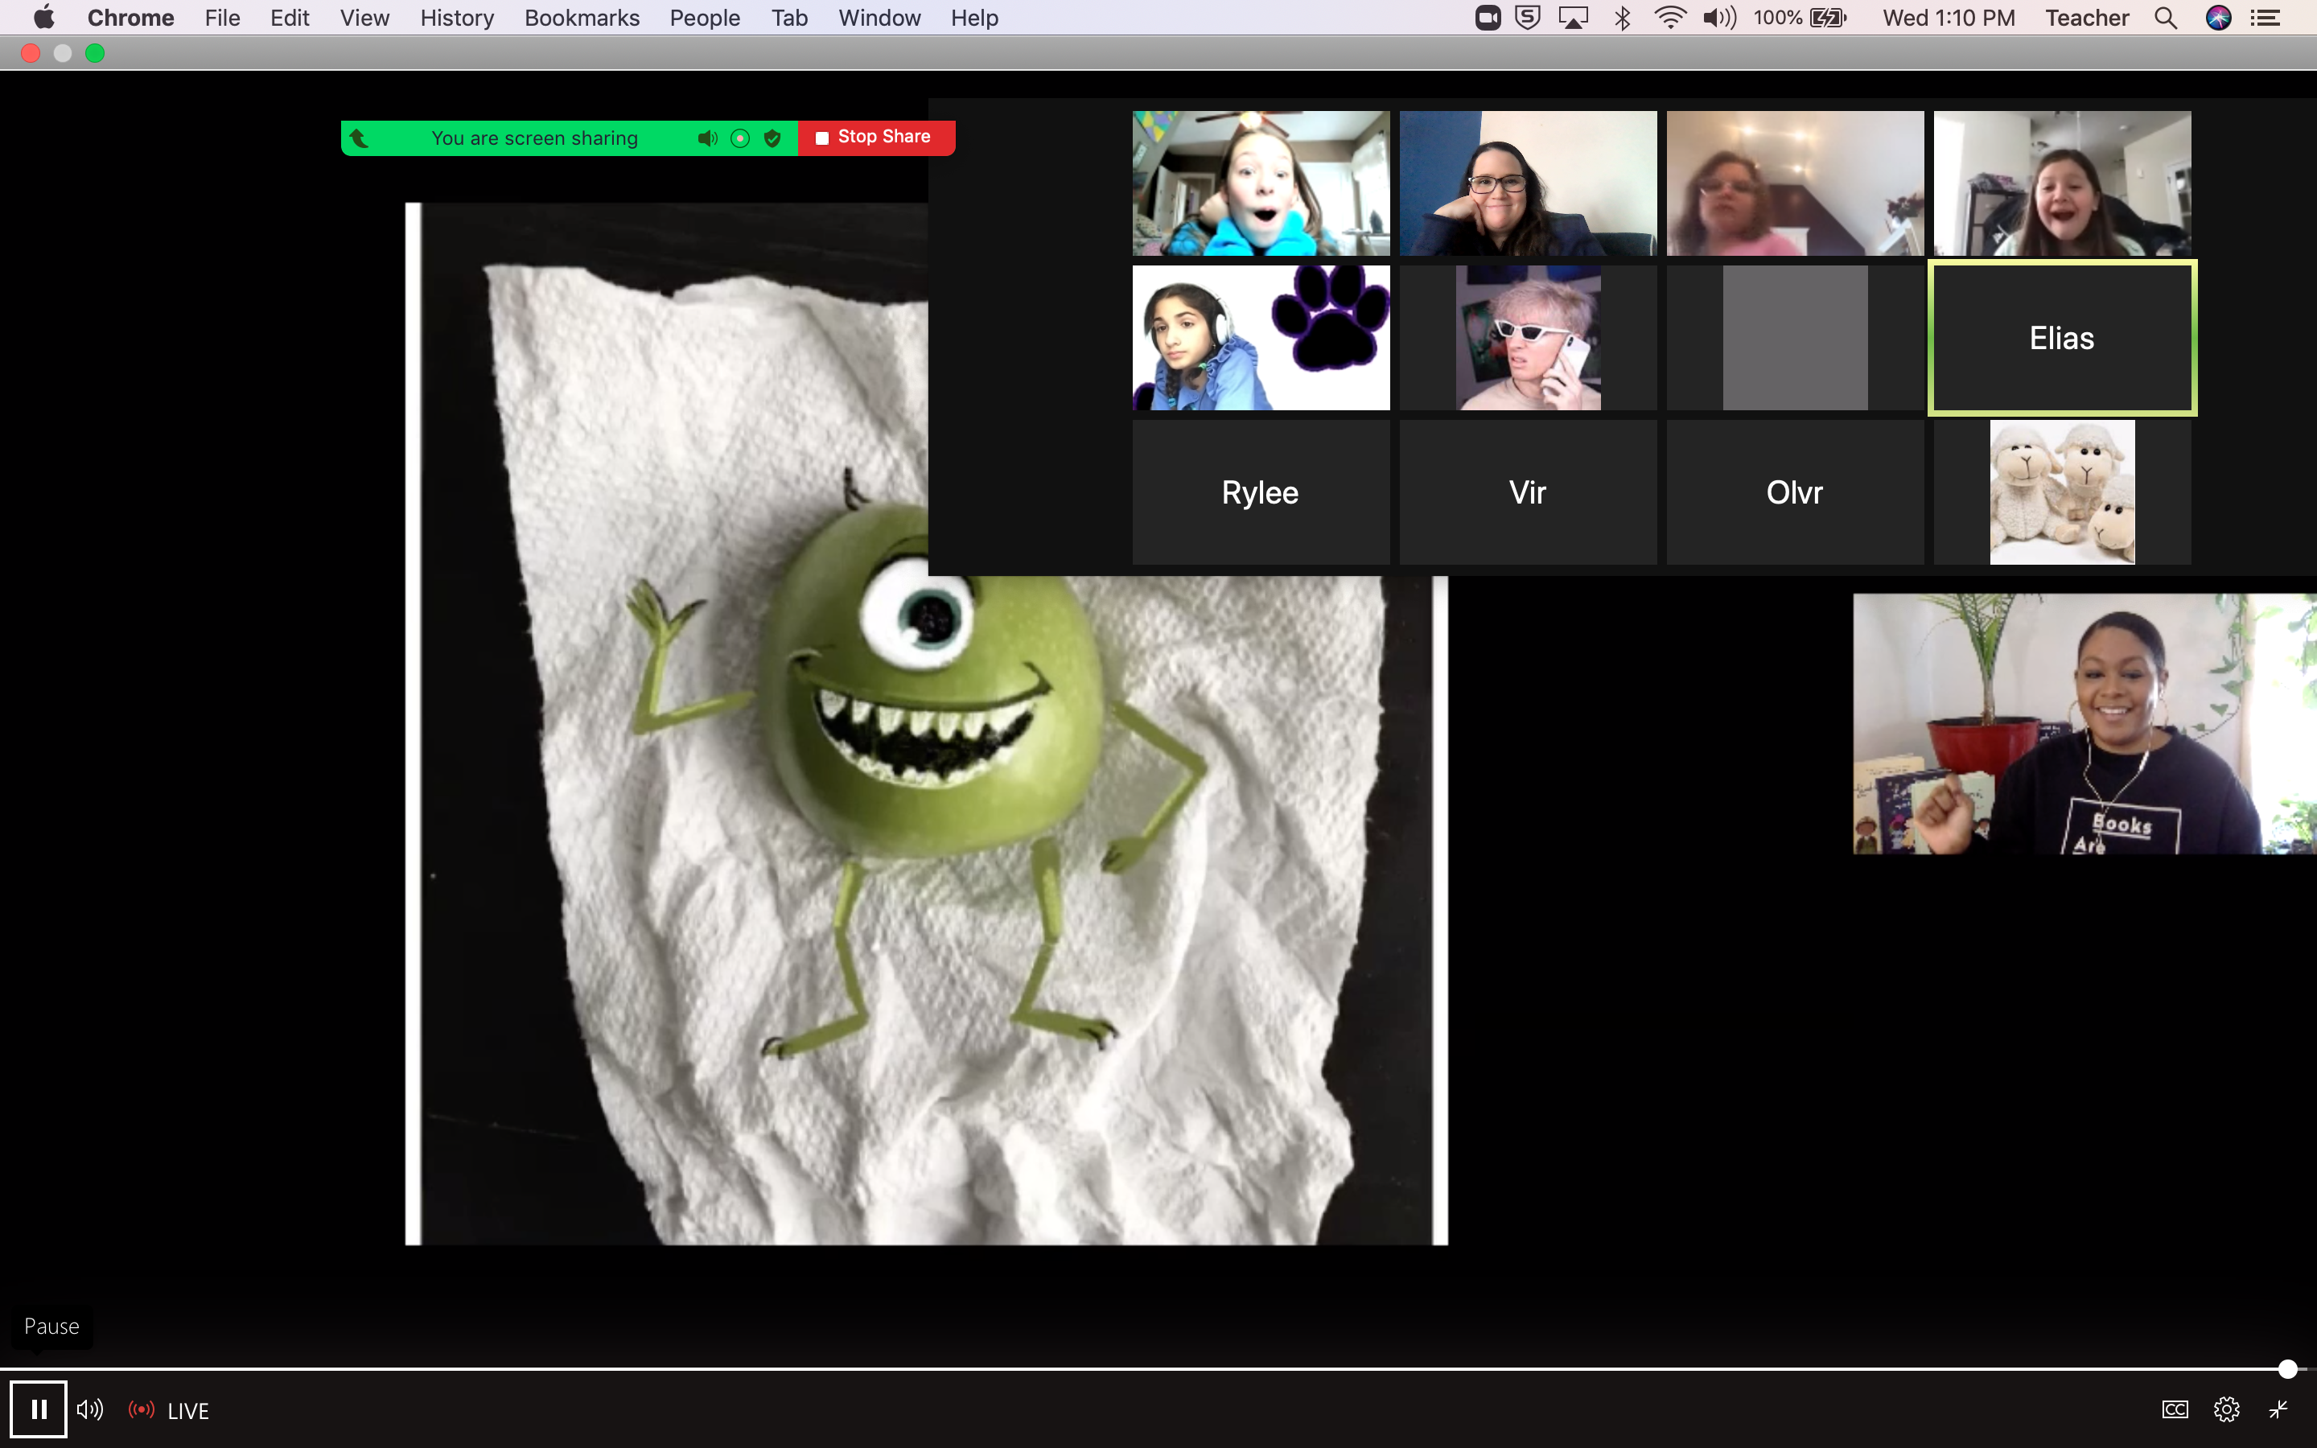Screen dimensions: 2317x1448
Task: Pause the live video stream
Action: coord(39,1409)
